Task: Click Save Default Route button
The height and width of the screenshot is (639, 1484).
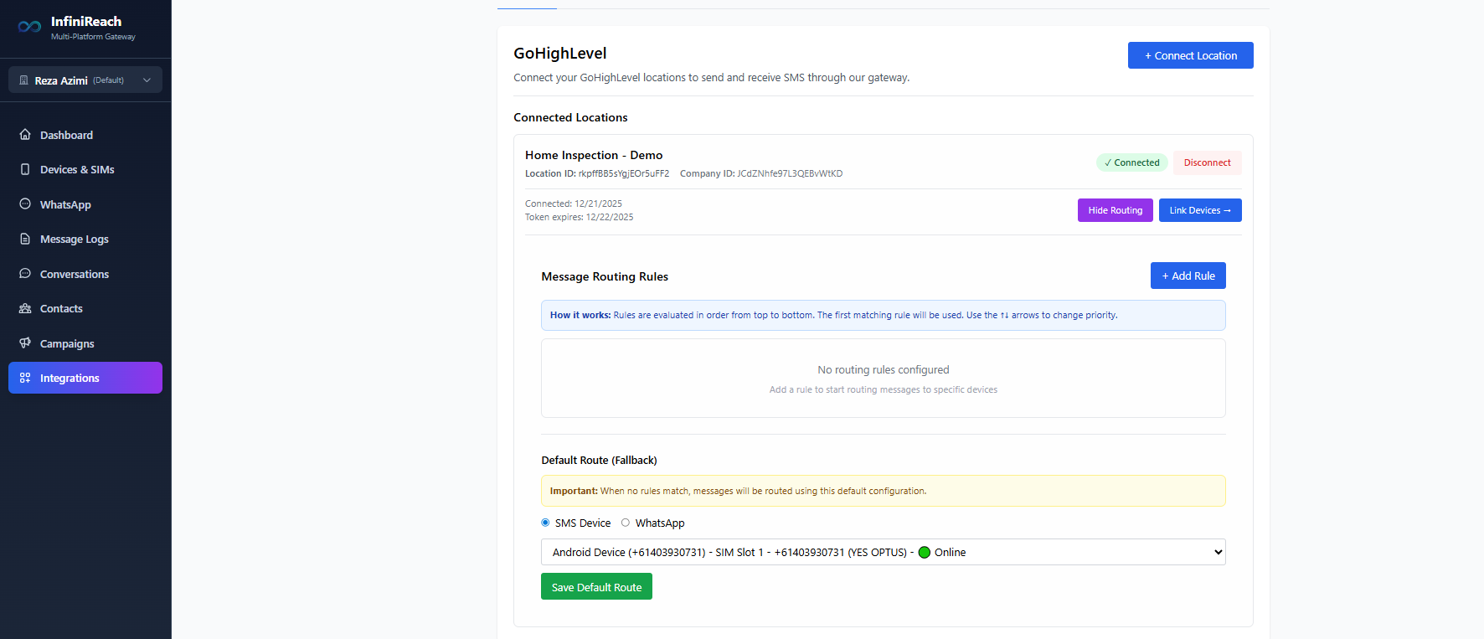Action: point(596,587)
